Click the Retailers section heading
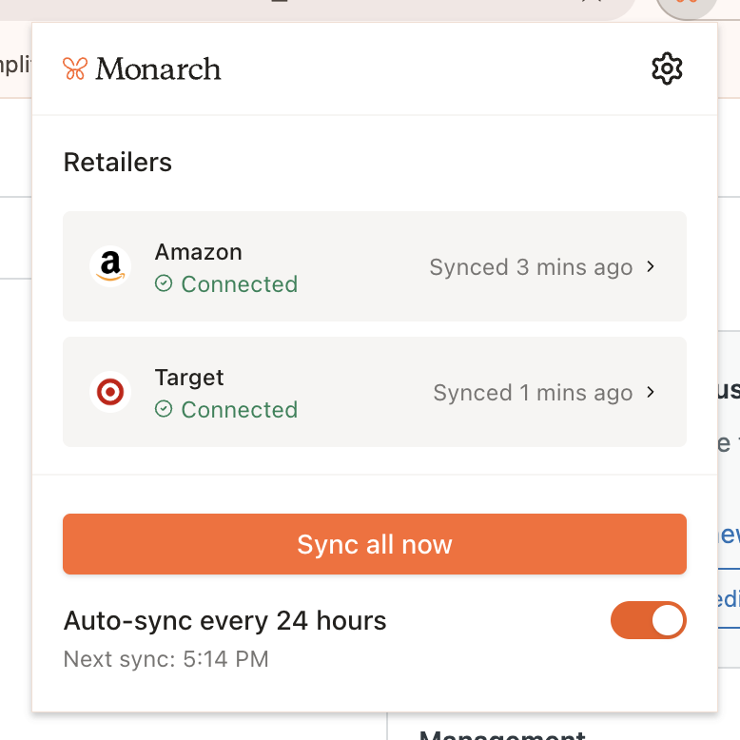This screenshot has width=740, height=740. coord(118,163)
